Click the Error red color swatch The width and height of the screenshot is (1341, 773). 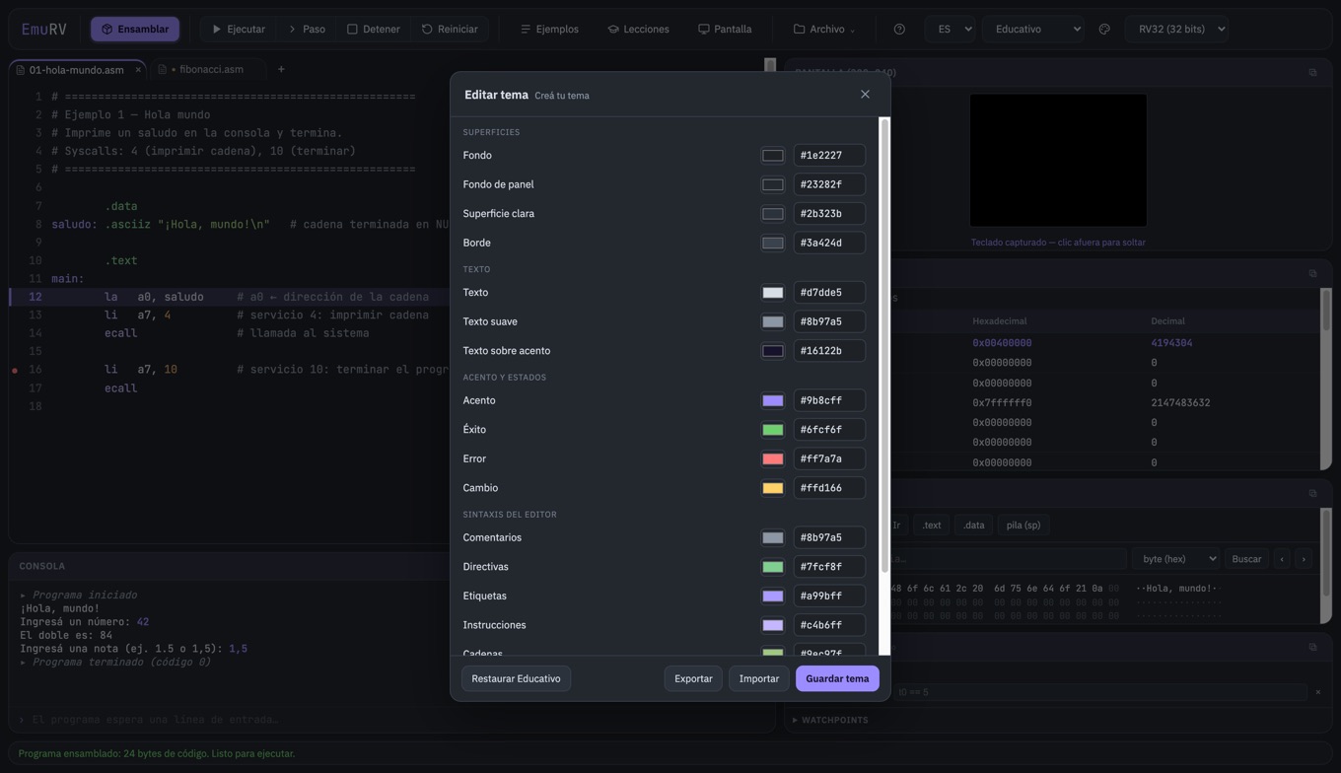click(773, 458)
